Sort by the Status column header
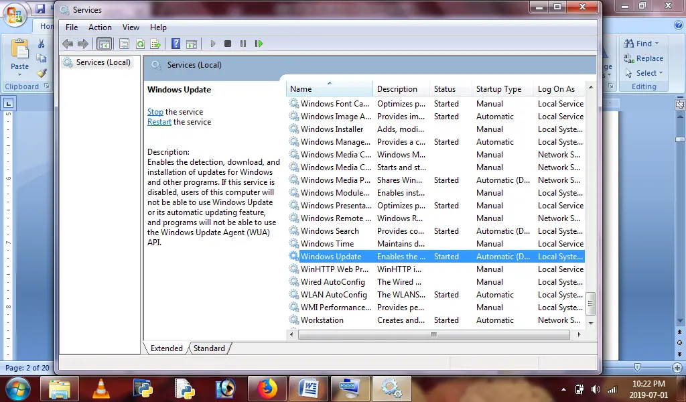686x402 pixels. (451, 89)
